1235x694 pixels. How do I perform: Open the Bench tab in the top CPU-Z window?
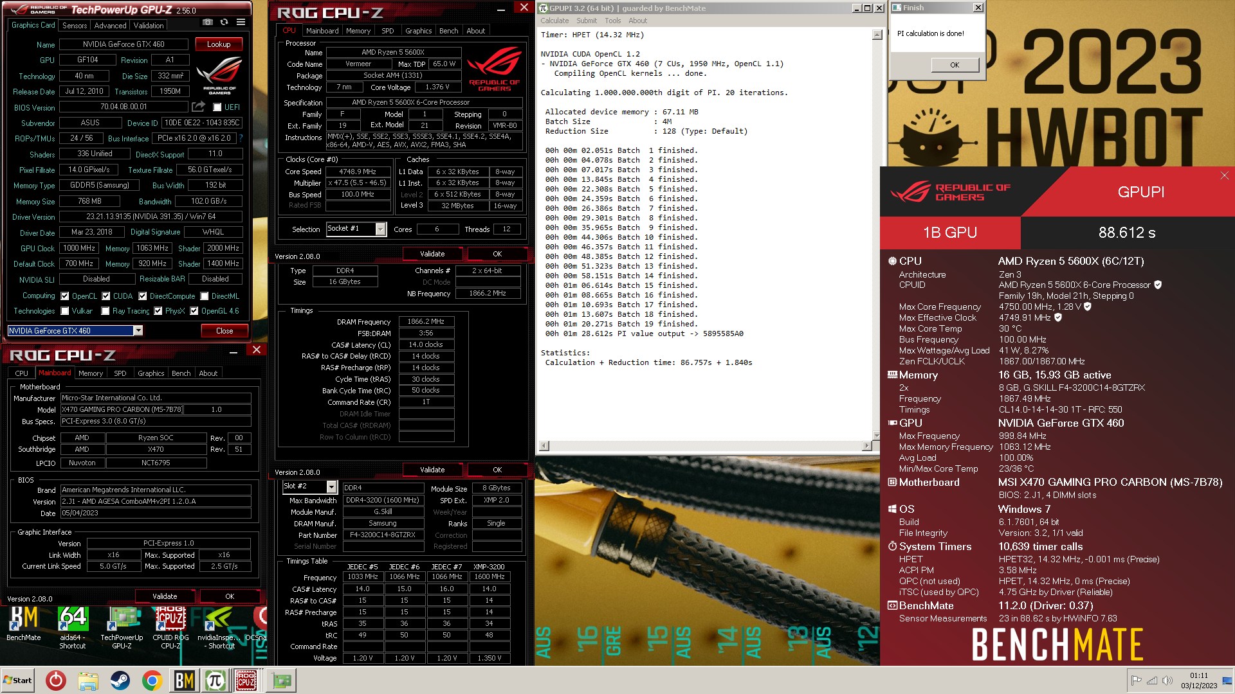[x=448, y=31]
